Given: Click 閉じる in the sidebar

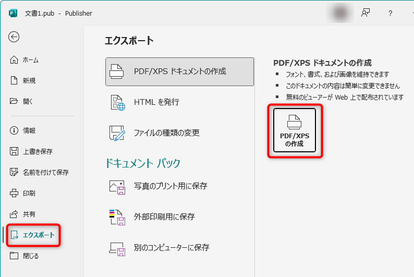Looking at the screenshot, I should click(x=30, y=256).
